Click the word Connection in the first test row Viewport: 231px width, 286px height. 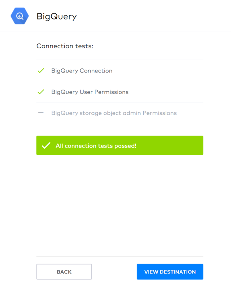point(96,71)
